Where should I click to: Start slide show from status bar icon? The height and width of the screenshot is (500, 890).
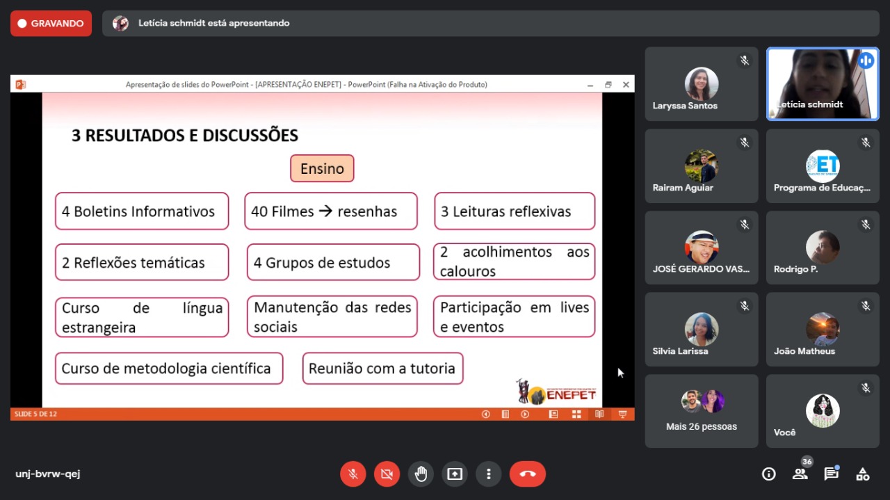(622, 414)
